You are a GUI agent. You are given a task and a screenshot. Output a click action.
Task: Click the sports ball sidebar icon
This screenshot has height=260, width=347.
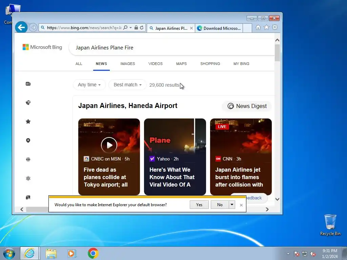28,103
